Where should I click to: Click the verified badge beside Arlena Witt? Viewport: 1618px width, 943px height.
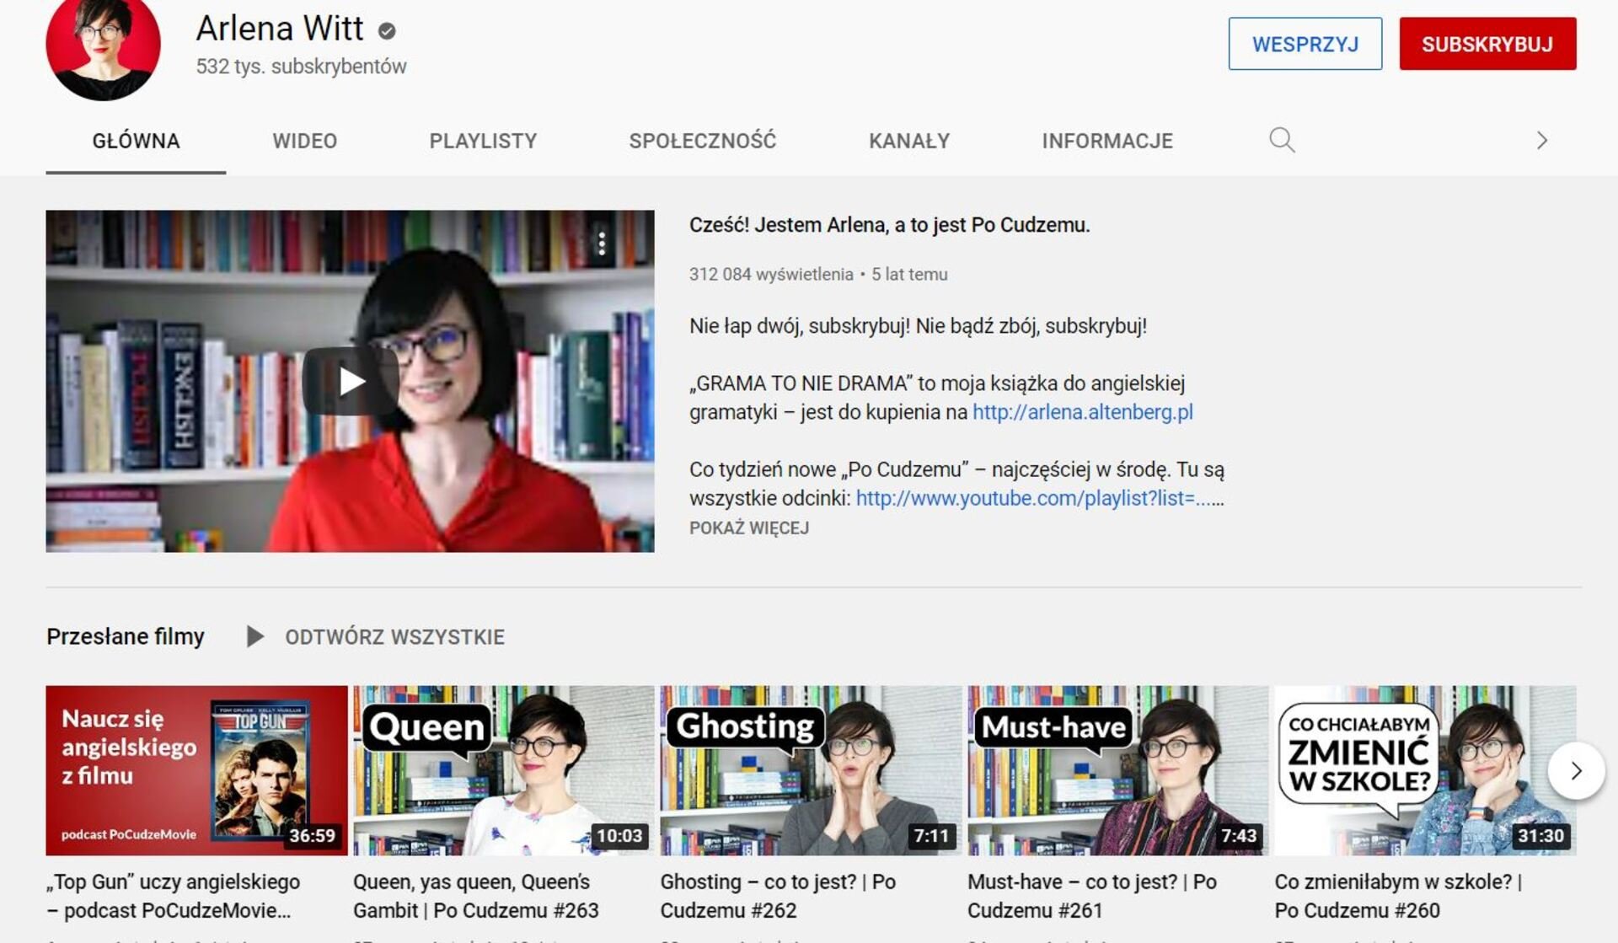coord(387,31)
